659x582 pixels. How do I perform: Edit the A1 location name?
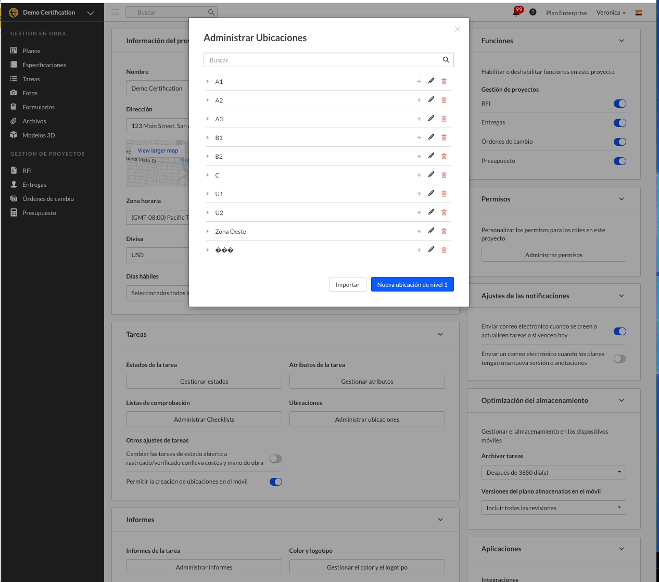point(431,81)
